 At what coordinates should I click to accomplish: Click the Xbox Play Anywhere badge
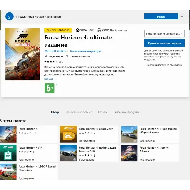pos(112,30)
